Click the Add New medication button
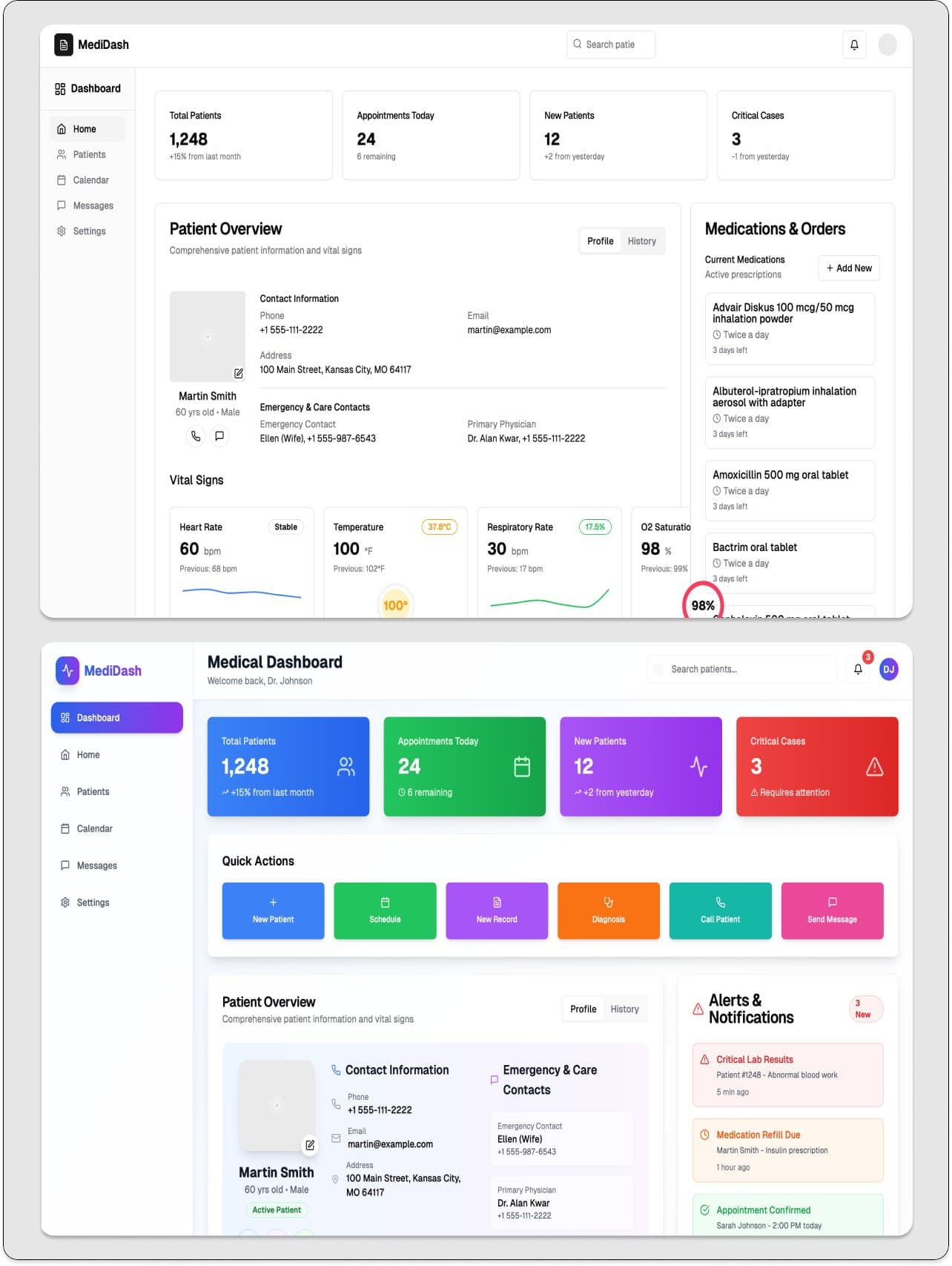Screen dimensions: 952x1266 tap(849, 268)
